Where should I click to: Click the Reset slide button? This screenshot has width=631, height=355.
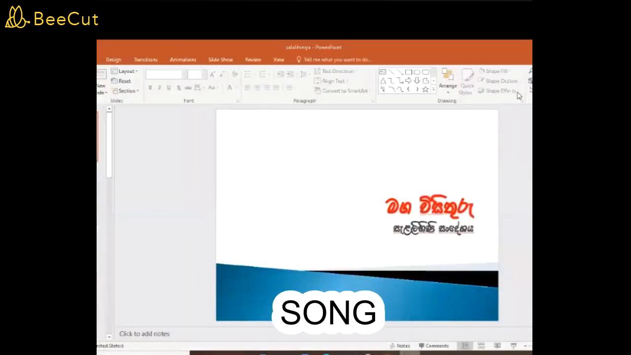pyautogui.click(x=121, y=81)
